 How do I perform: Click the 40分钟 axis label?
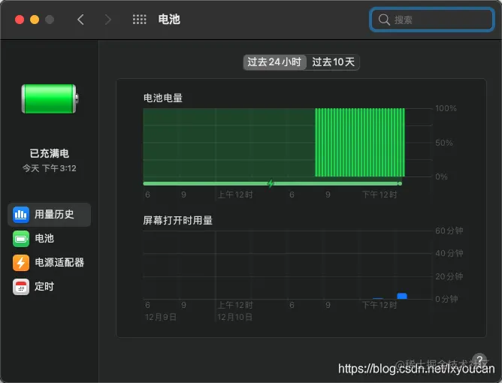click(449, 253)
